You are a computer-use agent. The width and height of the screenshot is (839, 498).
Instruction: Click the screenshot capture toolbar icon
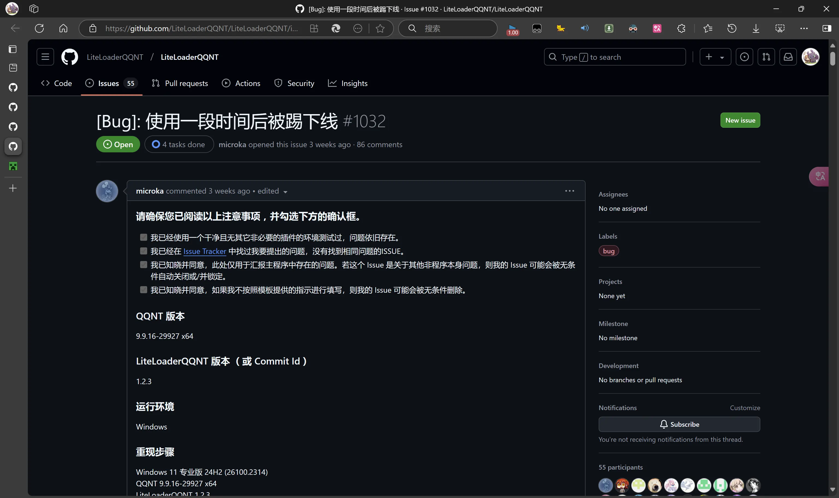780,28
